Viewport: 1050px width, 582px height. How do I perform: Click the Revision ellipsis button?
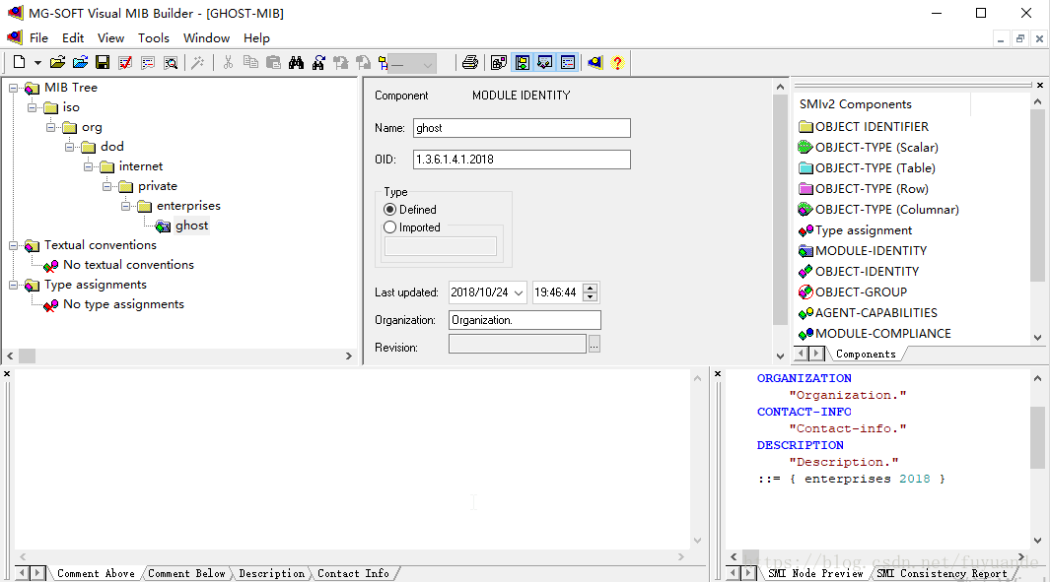coord(594,345)
